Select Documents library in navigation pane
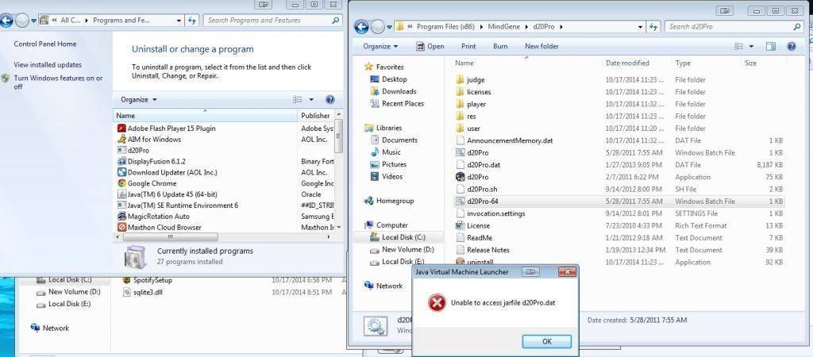This screenshot has height=357, width=813. [394, 140]
